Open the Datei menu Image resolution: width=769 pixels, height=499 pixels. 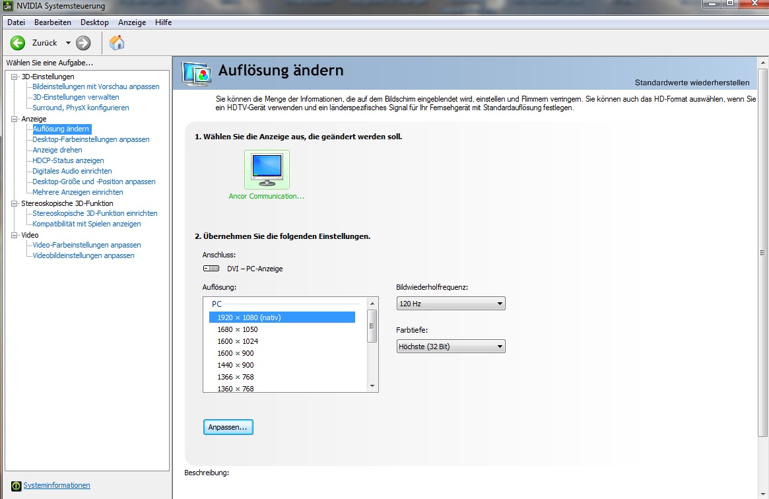tap(17, 22)
